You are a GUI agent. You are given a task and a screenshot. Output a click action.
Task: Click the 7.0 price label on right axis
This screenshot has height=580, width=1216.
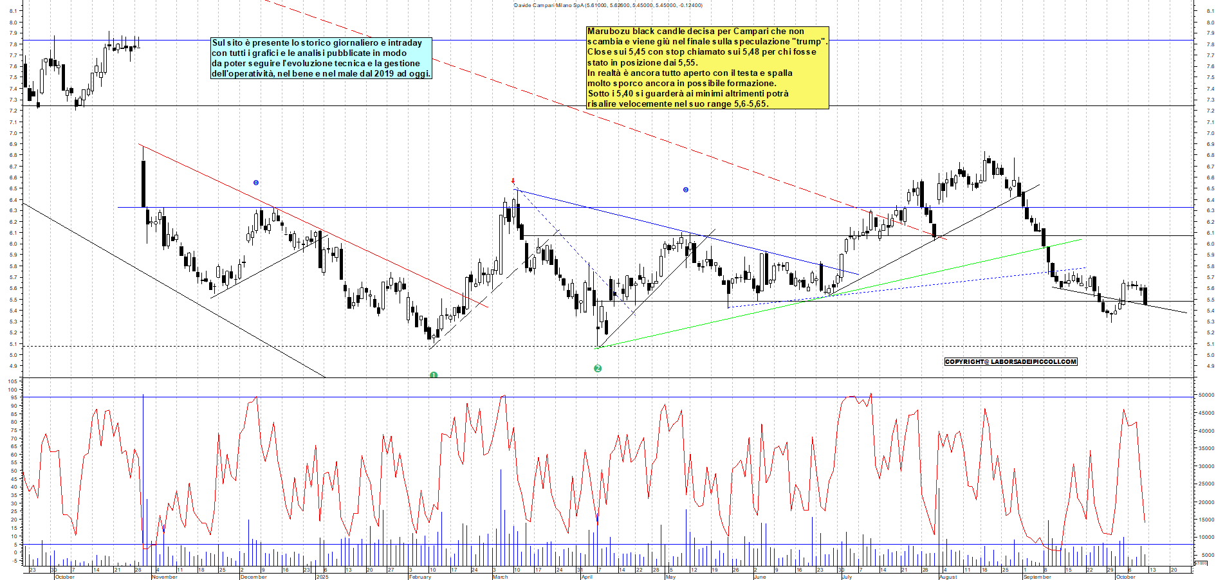(1210, 133)
